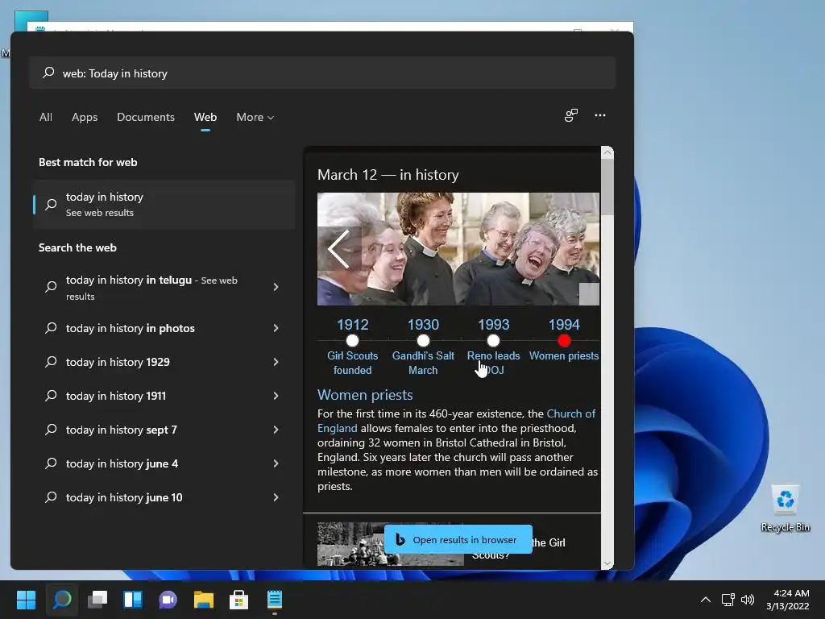Screen dimensions: 825x619
Task: Expand the 'today in history in photos' chevron
Action: (x=276, y=328)
